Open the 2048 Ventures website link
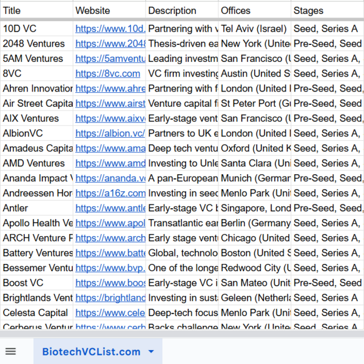Screen dimensions: 364x364 [x=110, y=44]
